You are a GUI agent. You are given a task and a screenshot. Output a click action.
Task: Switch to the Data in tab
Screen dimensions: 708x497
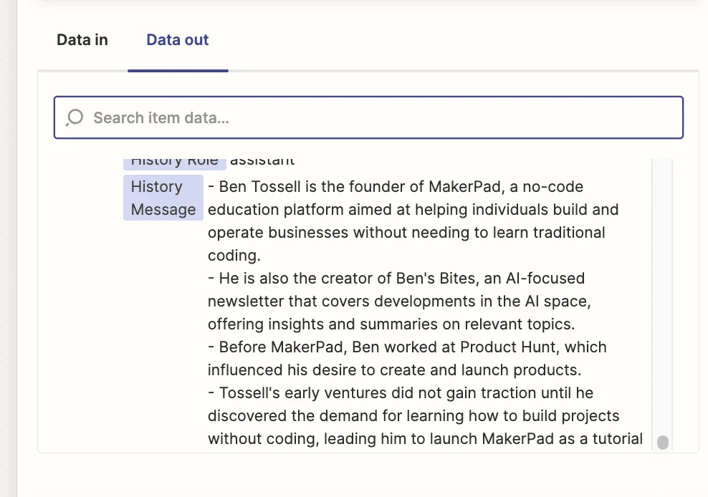tap(82, 39)
